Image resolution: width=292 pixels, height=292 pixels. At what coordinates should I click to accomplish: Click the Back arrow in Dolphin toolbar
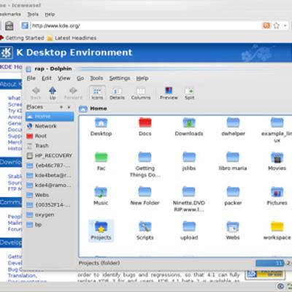36,93
